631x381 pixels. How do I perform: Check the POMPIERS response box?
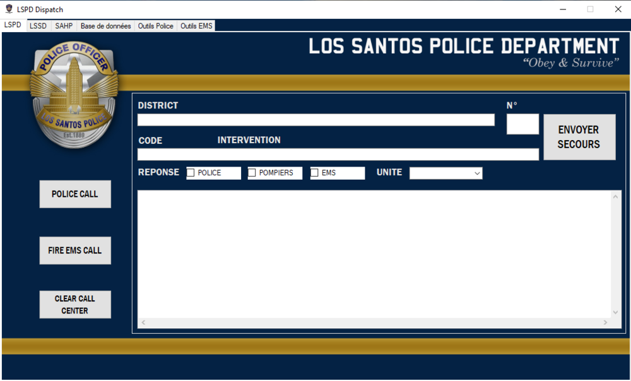[252, 172]
